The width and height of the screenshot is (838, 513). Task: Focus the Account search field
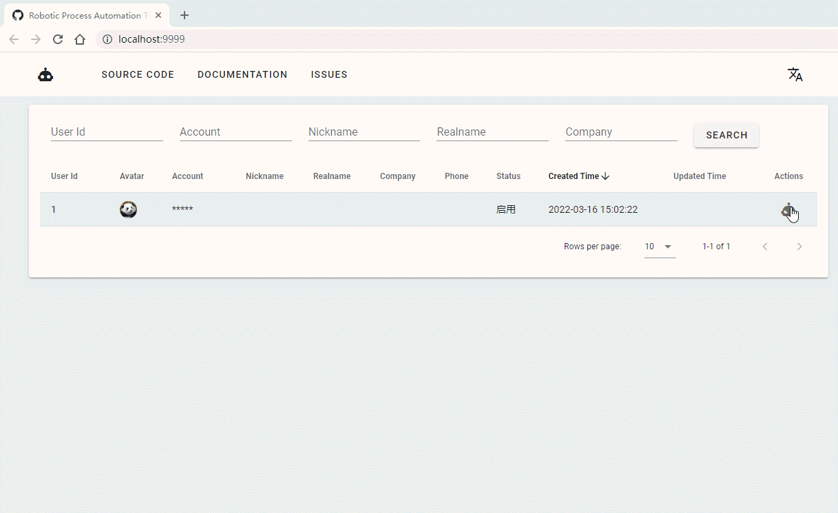coord(235,132)
